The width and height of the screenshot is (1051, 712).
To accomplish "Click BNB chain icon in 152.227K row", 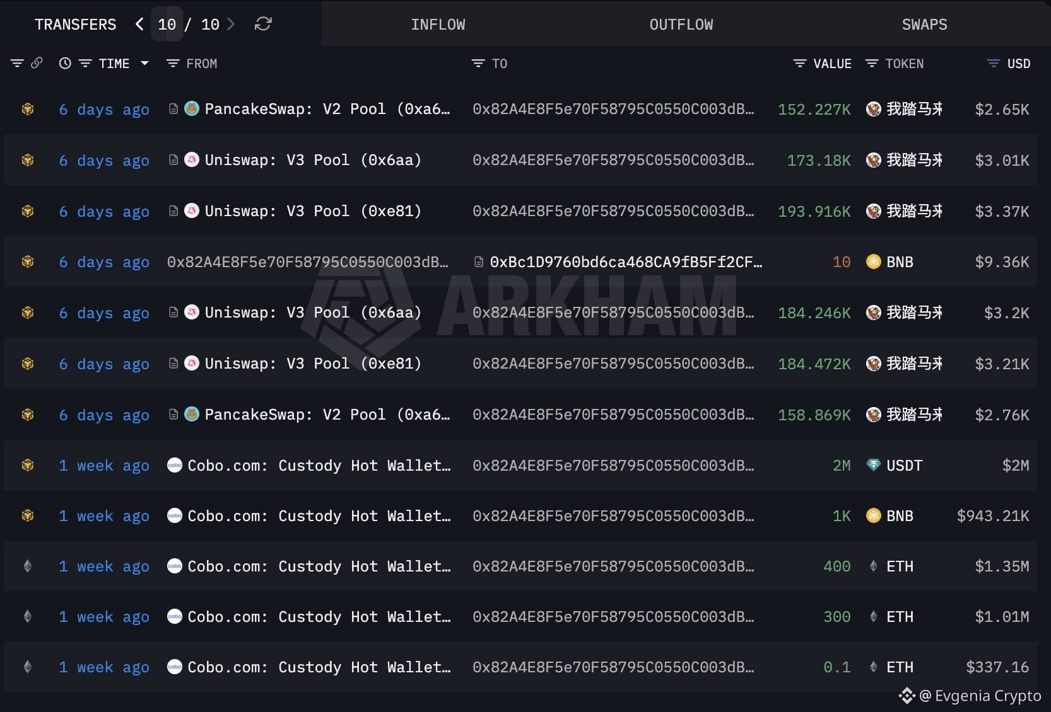I will (28, 109).
